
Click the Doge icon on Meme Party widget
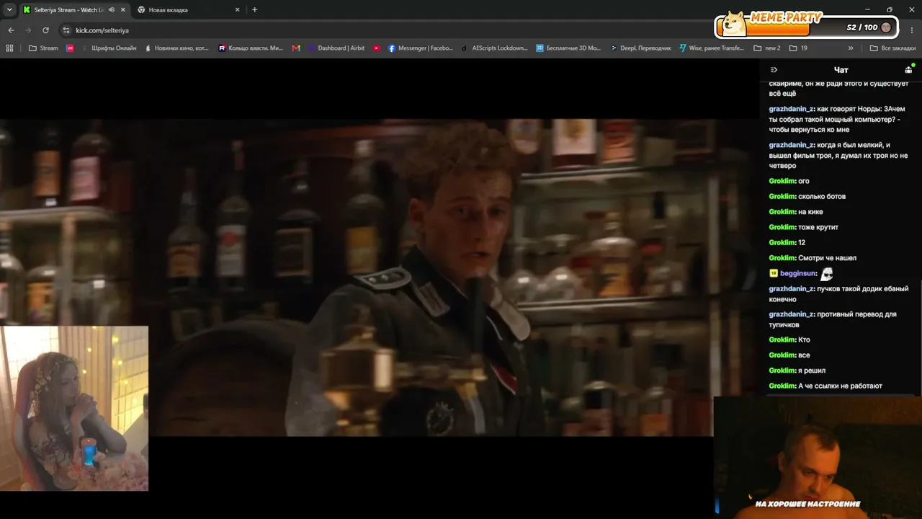735,23
